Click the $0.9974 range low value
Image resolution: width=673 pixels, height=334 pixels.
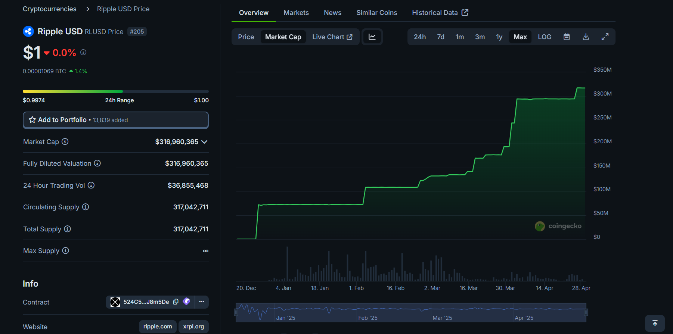34,100
